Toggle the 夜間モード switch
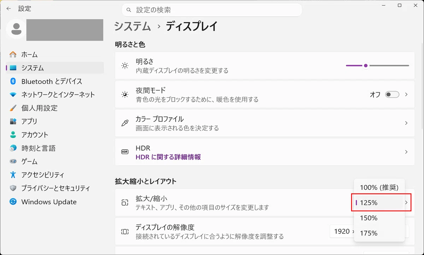The height and width of the screenshot is (255, 424). (392, 94)
